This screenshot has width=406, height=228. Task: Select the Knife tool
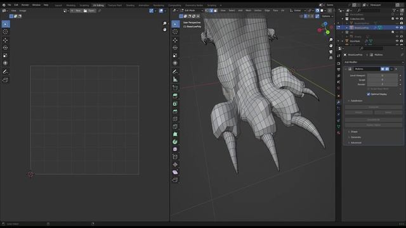coord(175,127)
